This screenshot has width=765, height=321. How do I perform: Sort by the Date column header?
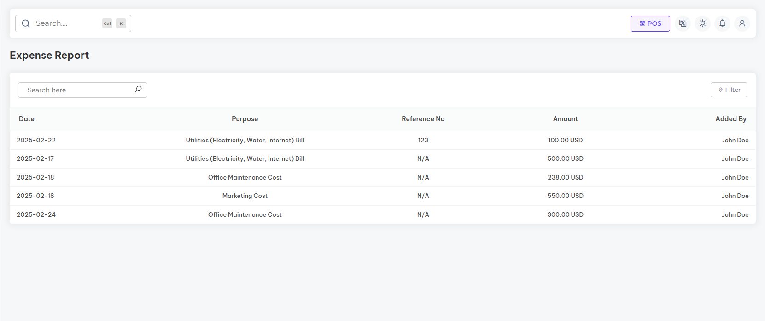coord(27,119)
